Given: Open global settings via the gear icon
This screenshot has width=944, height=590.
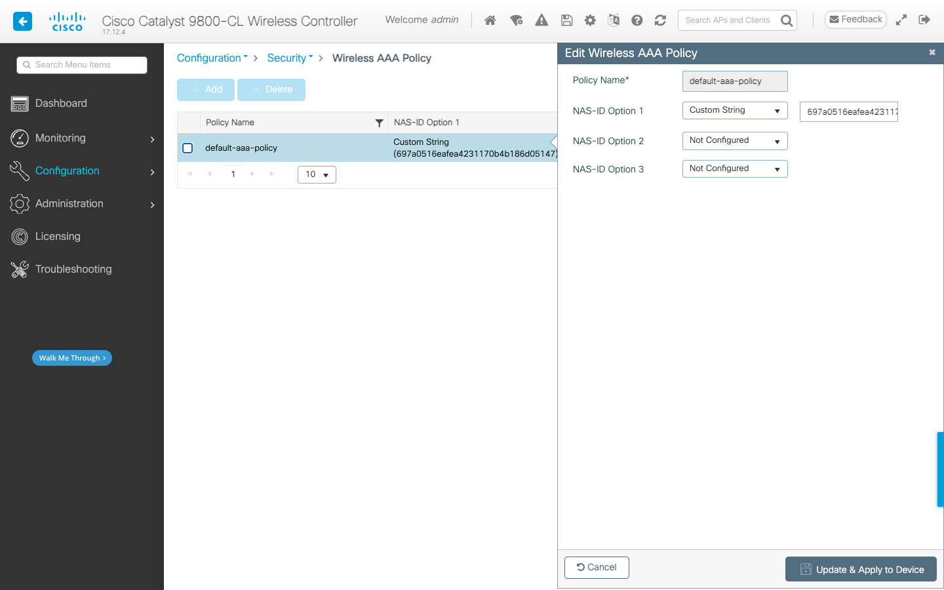Looking at the screenshot, I should (x=590, y=20).
